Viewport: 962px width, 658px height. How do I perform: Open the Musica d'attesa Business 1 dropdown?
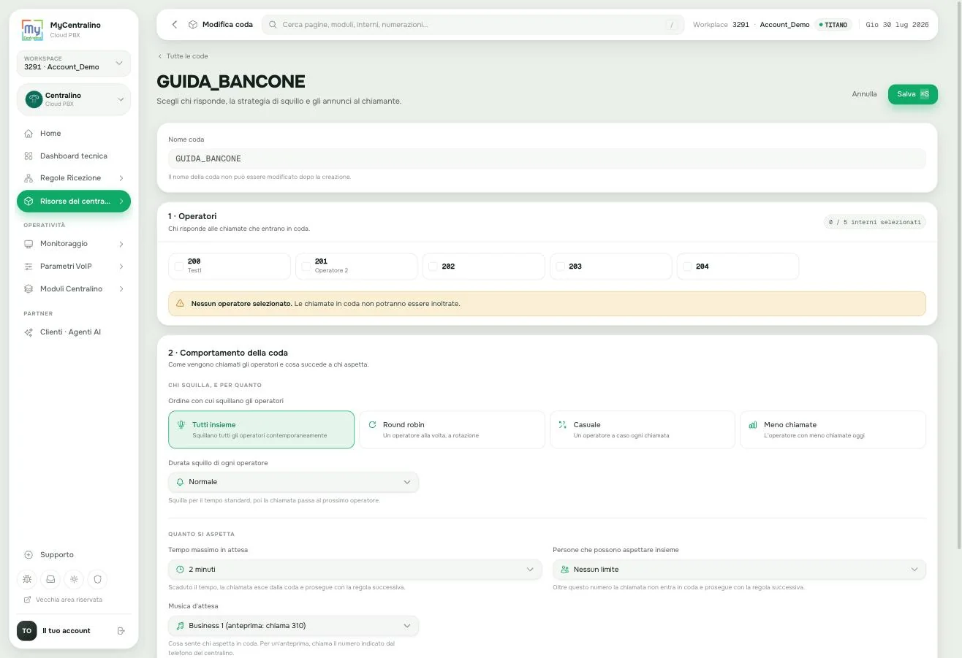(293, 626)
